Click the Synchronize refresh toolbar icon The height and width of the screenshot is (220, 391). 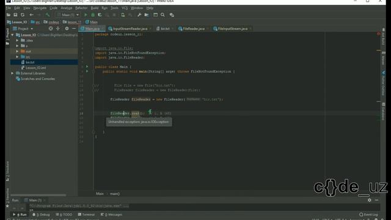(x=23, y=15)
